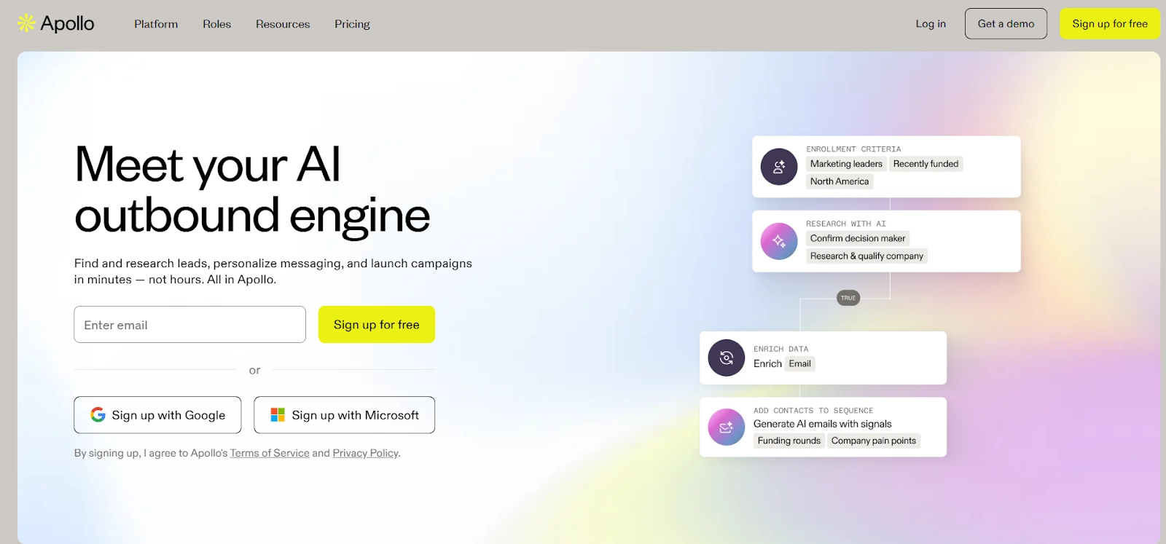The width and height of the screenshot is (1166, 544).
Task: Click the Microsoft logo icon
Action: 278,414
